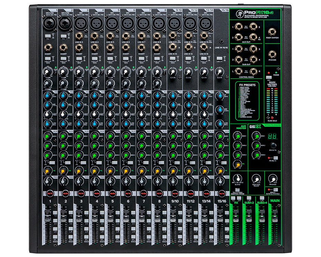Click the channel 2 yellow FX send knob
This screenshot has width=321, height=257.
(62, 170)
